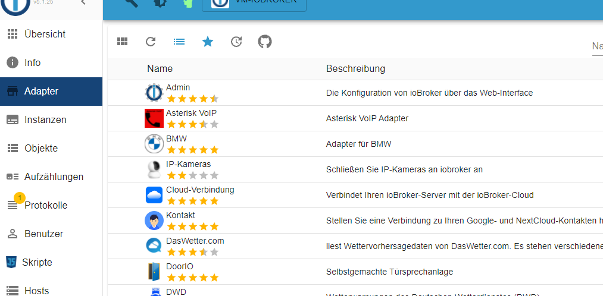Click the Adapter store icon

click(x=13, y=92)
